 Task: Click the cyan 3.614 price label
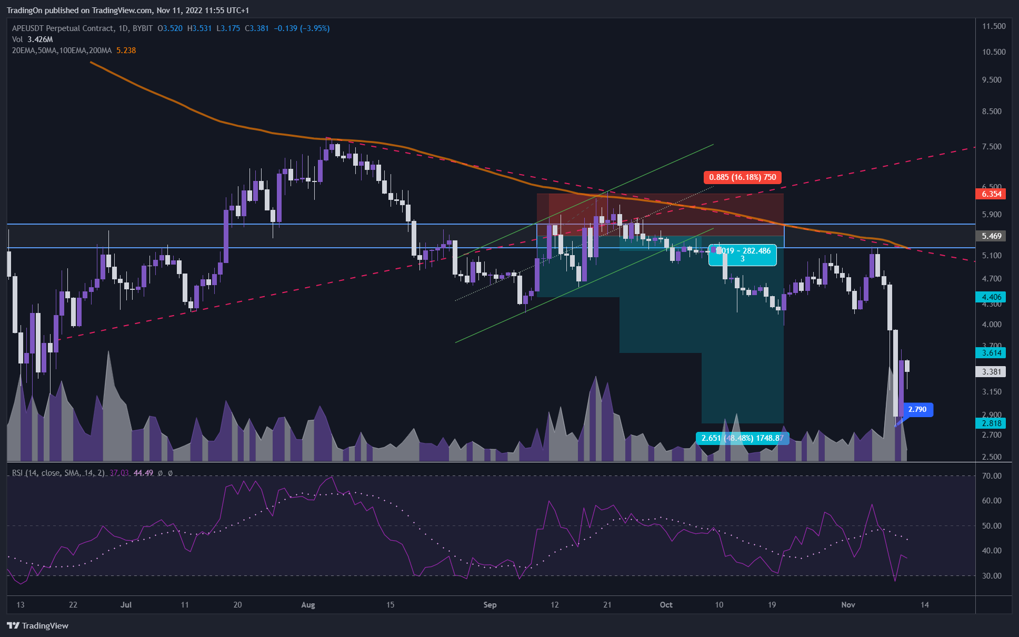[991, 353]
